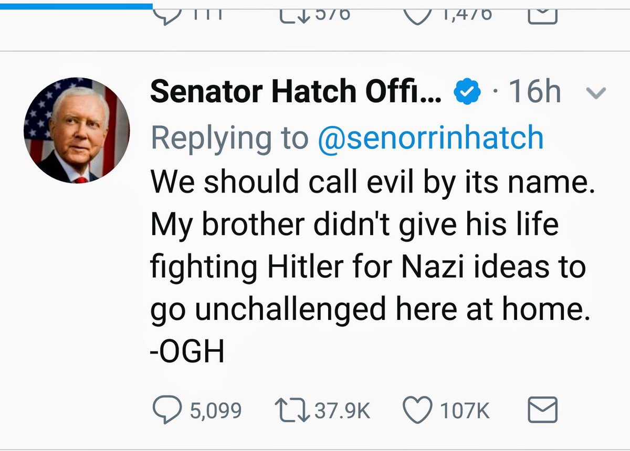Click the cropped envelope icon in top row
This screenshot has width=630, height=451.
point(541,16)
